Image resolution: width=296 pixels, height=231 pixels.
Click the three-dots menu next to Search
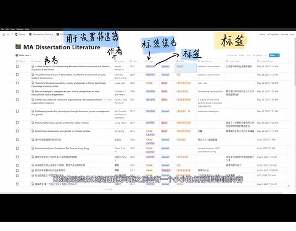pos(266,55)
